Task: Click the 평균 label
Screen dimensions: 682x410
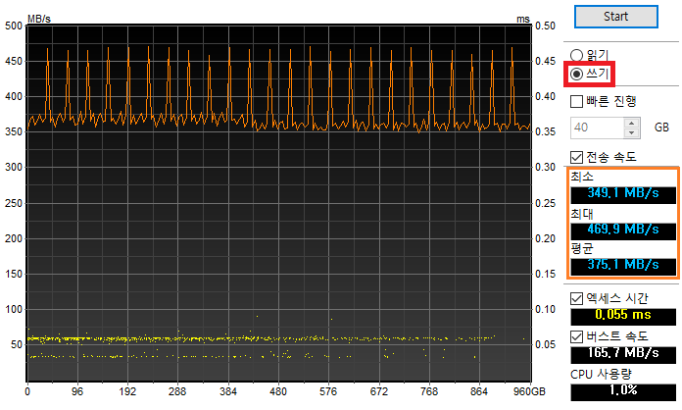Action: pyautogui.click(x=582, y=249)
